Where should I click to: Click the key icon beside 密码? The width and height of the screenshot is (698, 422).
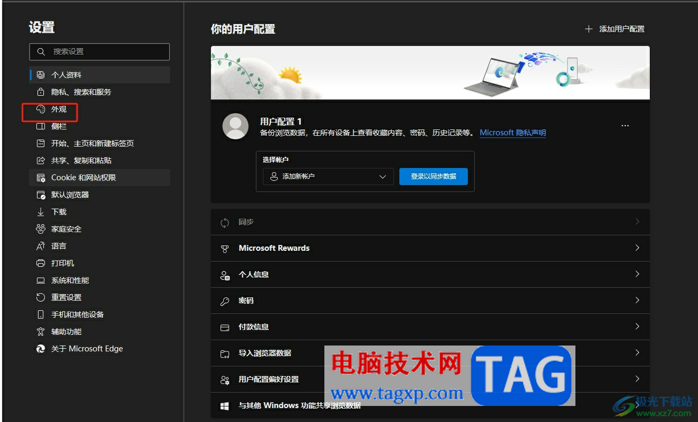coord(225,301)
